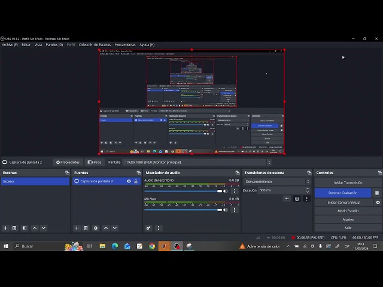Image resolution: width=383 pixels, height=287 pixels.
Task: Open the Herramientas menu
Action: [x=125, y=45]
